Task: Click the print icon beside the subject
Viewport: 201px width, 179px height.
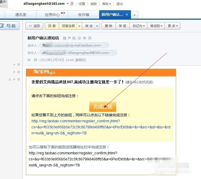Action: 84,38
